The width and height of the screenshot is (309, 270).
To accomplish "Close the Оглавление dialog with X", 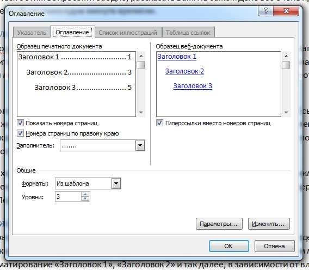I will [x=286, y=11].
